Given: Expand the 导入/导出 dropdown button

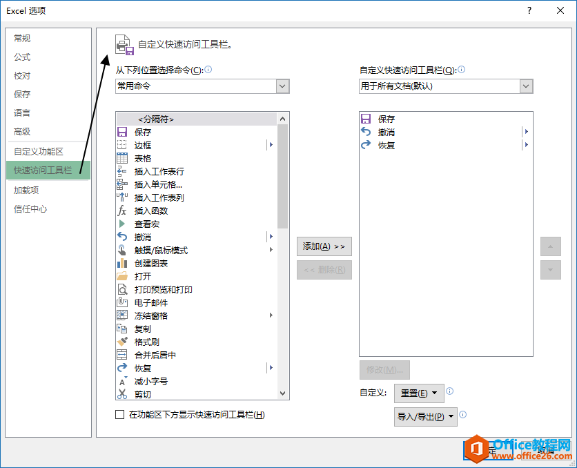Looking at the screenshot, I should coord(426,416).
